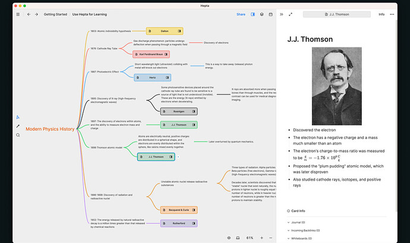Click the Discovery of electrons node
Screen dimensions: 410x243
click(216, 43)
